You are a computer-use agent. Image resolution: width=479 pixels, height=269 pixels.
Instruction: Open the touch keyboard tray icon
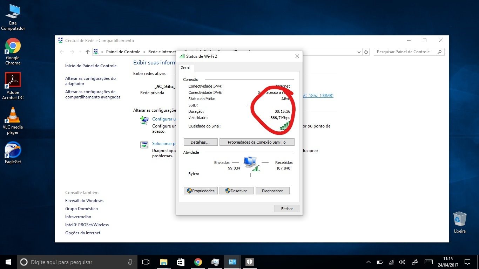tap(429, 262)
